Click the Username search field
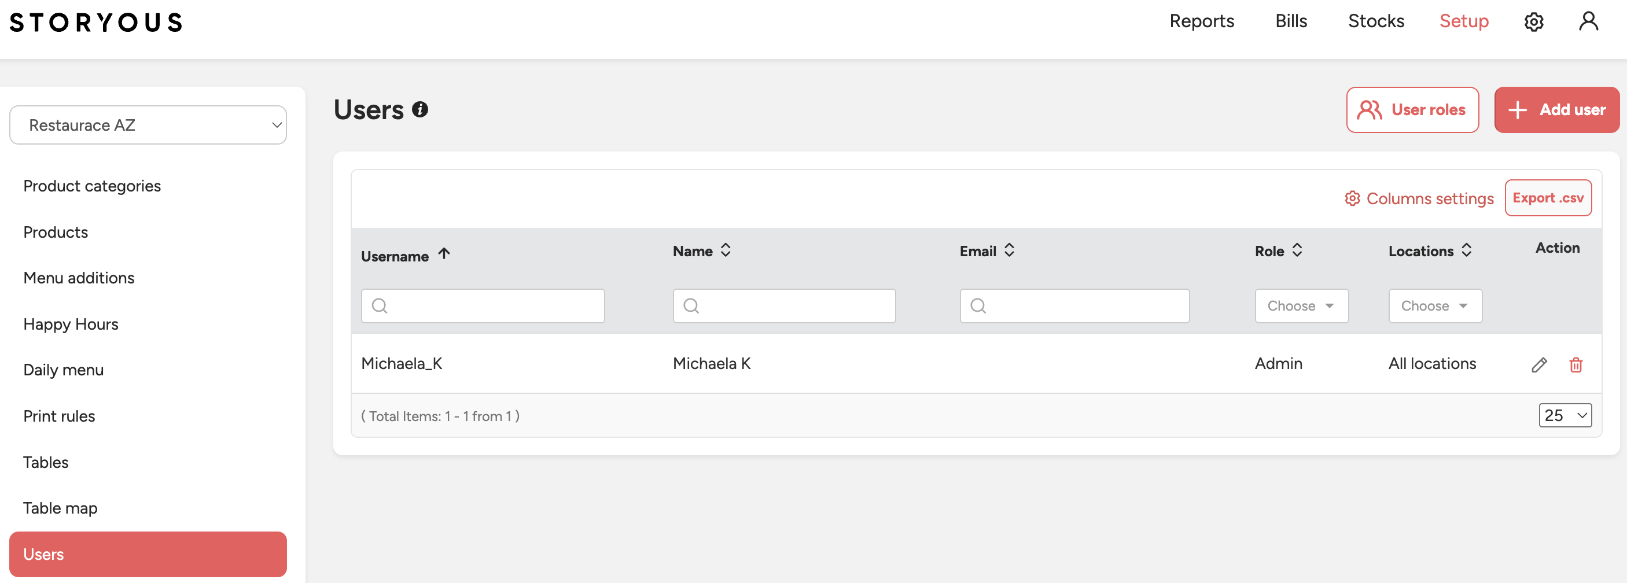 483,306
